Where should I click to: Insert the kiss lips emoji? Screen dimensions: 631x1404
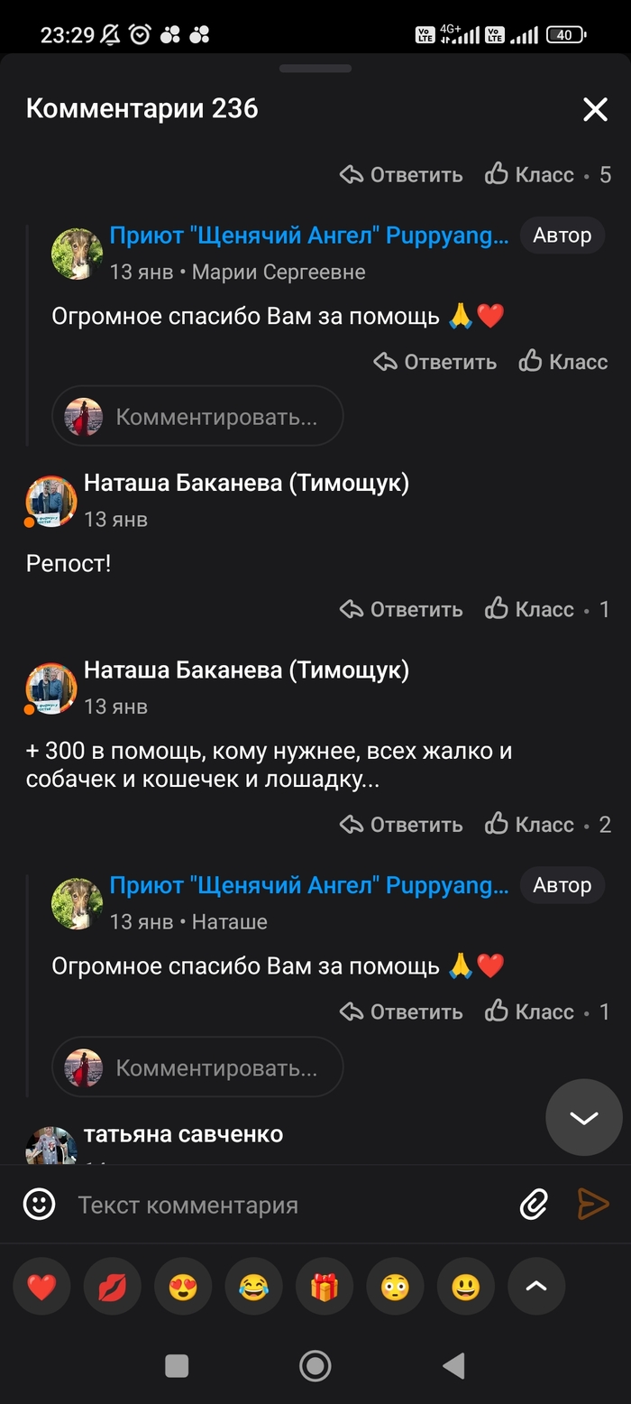(x=112, y=1288)
